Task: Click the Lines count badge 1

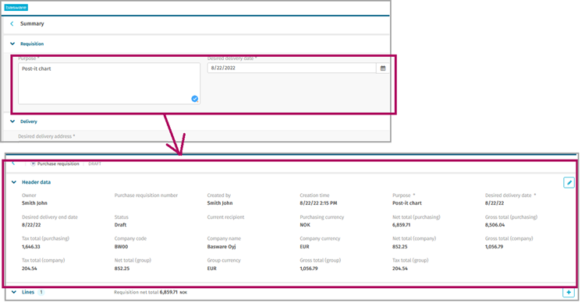Action: coord(41,292)
